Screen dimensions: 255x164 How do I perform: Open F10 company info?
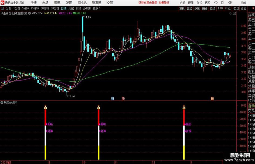[220, 8]
